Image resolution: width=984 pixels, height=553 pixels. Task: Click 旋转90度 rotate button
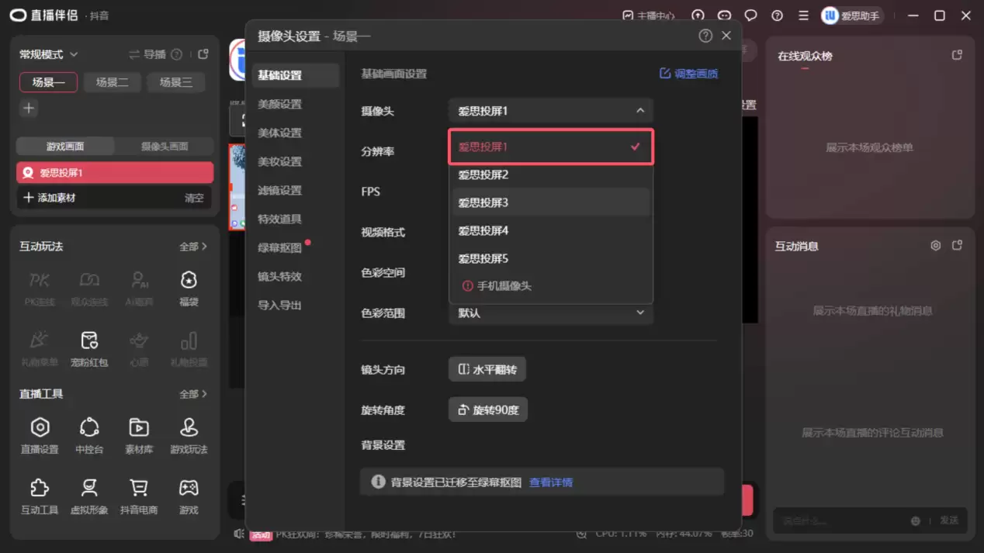pos(488,410)
